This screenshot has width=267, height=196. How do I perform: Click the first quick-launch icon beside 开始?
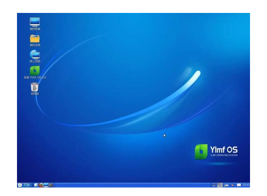tap(36, 185)
